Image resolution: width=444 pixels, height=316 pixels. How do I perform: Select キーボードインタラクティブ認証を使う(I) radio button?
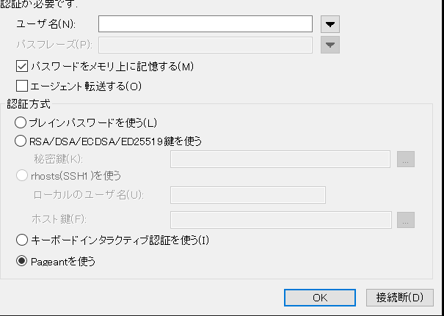(x=22, y=240)
